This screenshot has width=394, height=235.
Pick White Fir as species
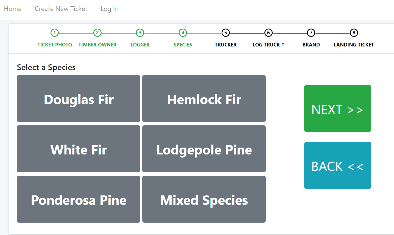click(79, 149)
